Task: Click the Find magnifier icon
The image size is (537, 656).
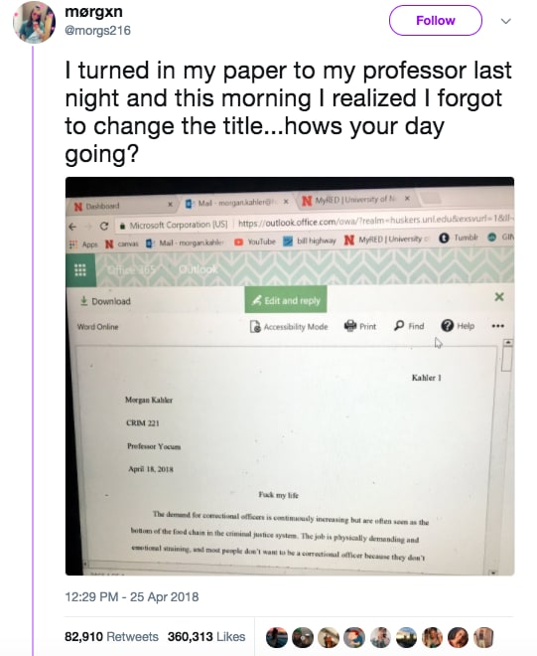Action: [399, 325]
